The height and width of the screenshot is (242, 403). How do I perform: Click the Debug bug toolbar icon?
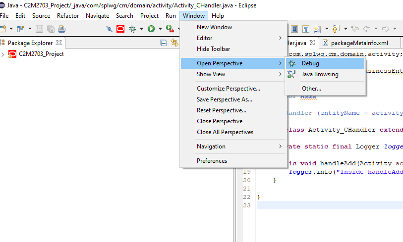(x=133, y=29)
